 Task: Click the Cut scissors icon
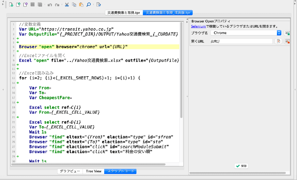[x=67, y=4]
